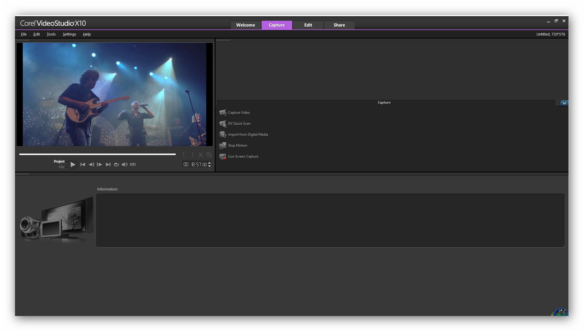Click the preview scrubber bar

97,154
